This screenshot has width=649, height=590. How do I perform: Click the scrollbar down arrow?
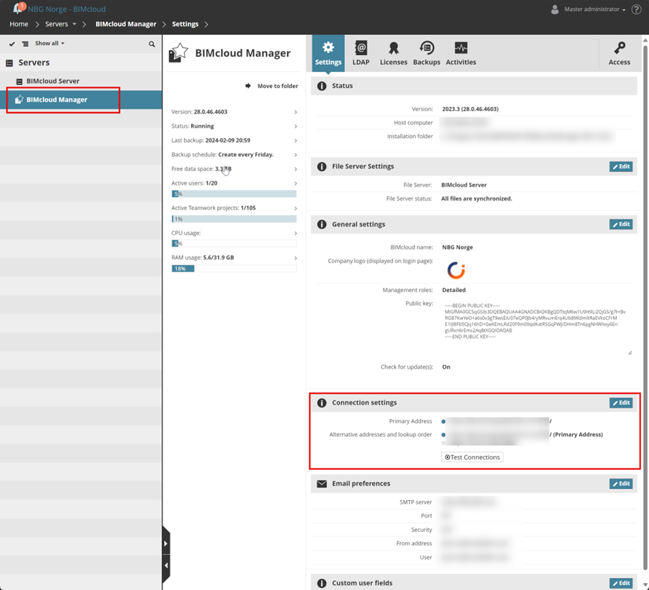click(646, 585)
